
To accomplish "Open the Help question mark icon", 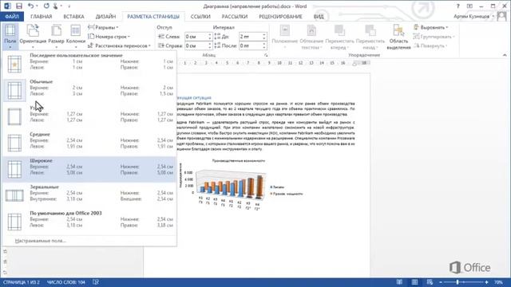I will [458, 6].
